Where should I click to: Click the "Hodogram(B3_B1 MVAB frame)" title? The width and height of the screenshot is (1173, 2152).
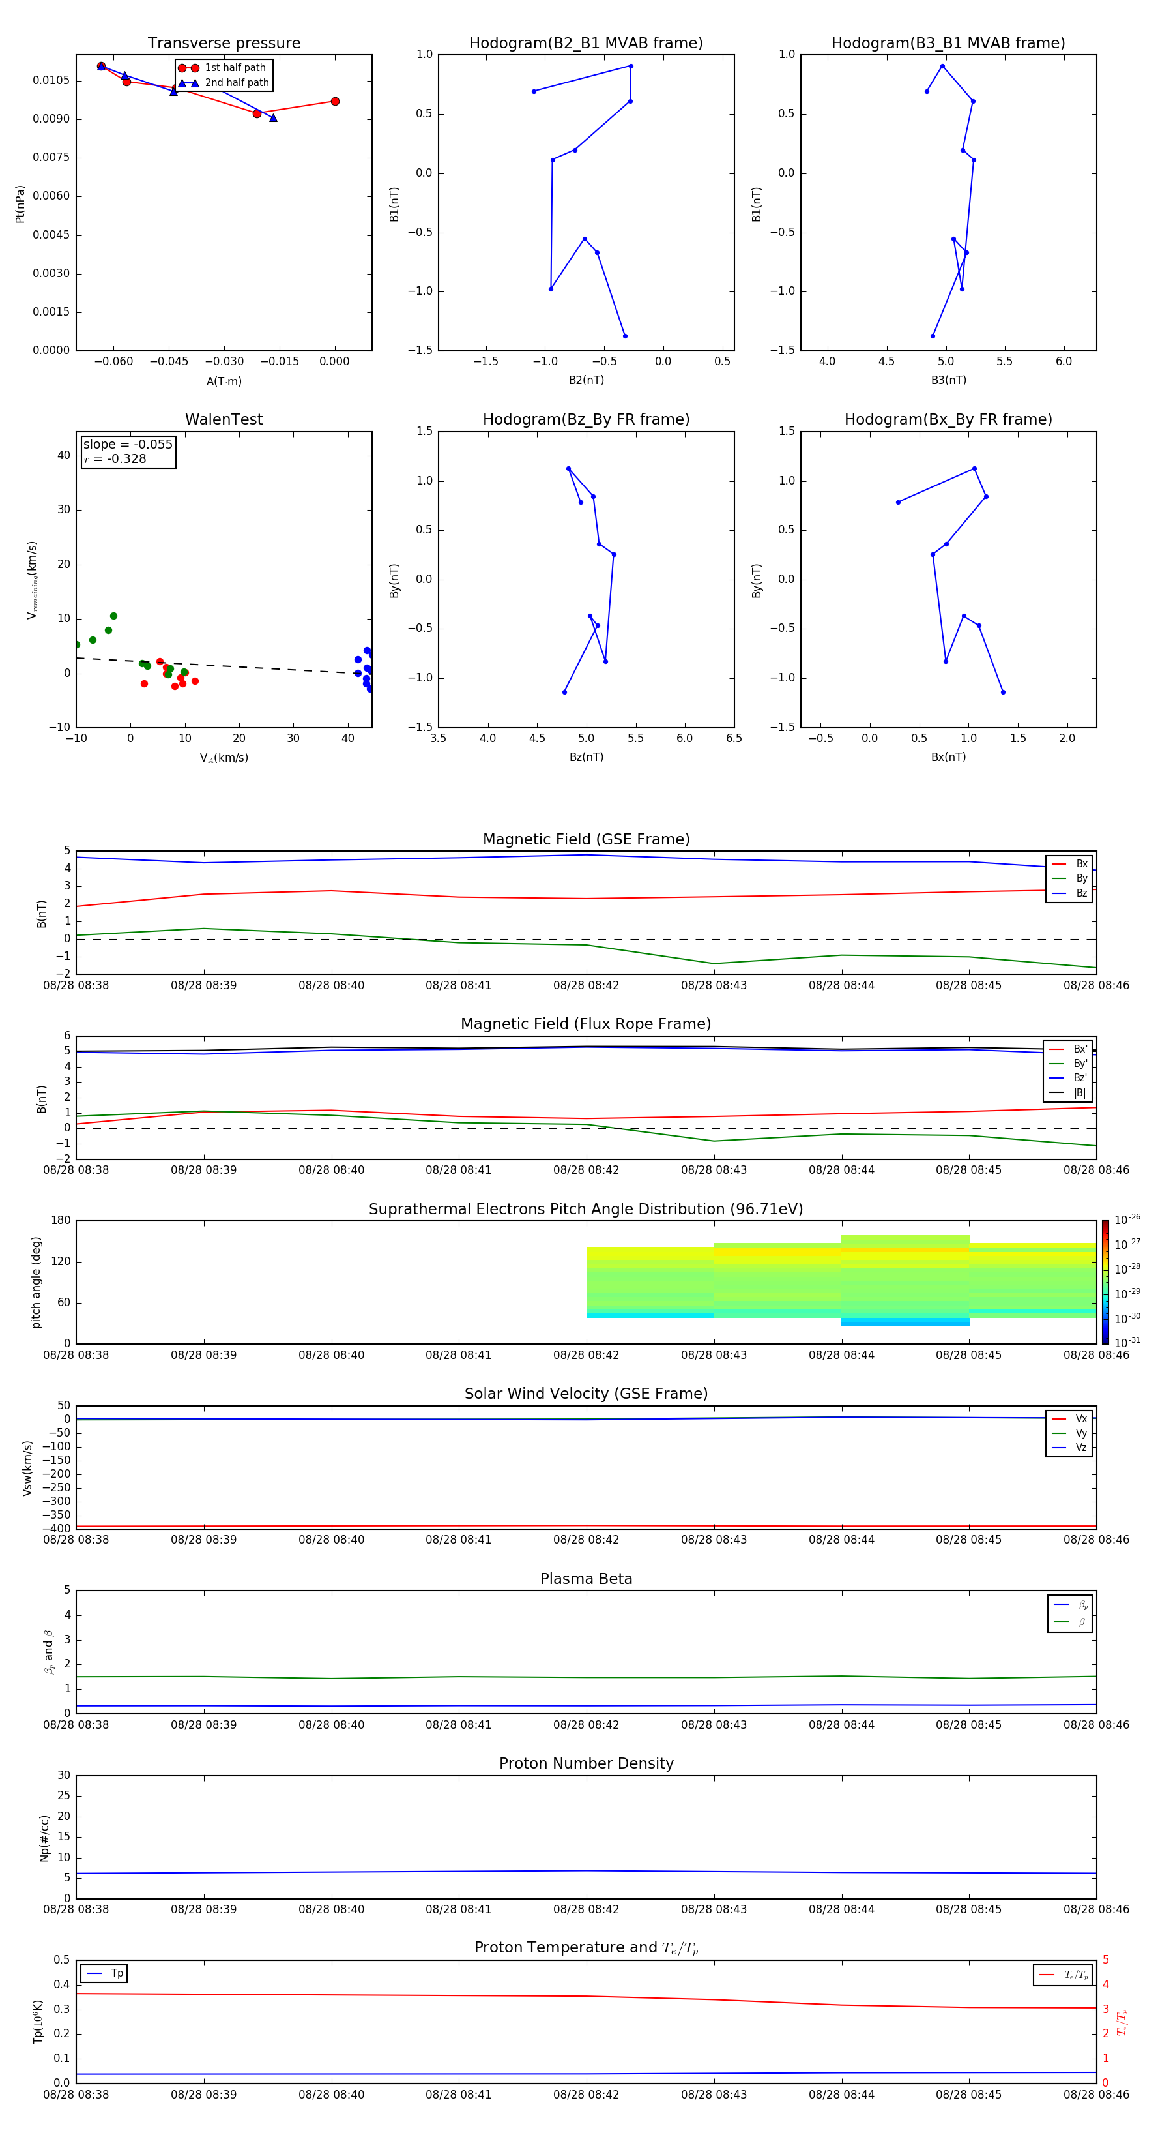coord(948,44)
